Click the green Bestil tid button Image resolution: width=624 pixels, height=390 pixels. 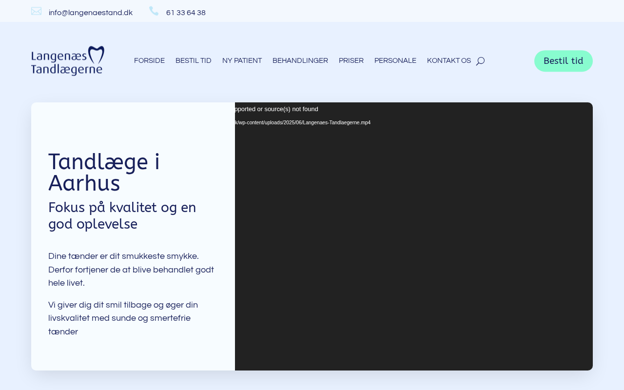click(564, 61)
